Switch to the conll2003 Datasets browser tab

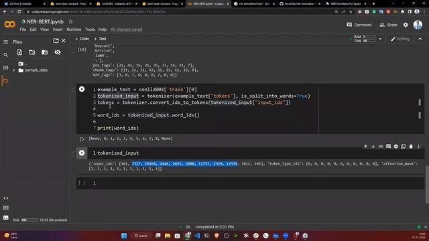pos(117,4)
